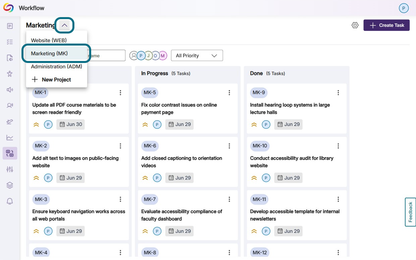Filter by the unassigned user avatar
The image size is (416, 260).
(x=134, y=56)
